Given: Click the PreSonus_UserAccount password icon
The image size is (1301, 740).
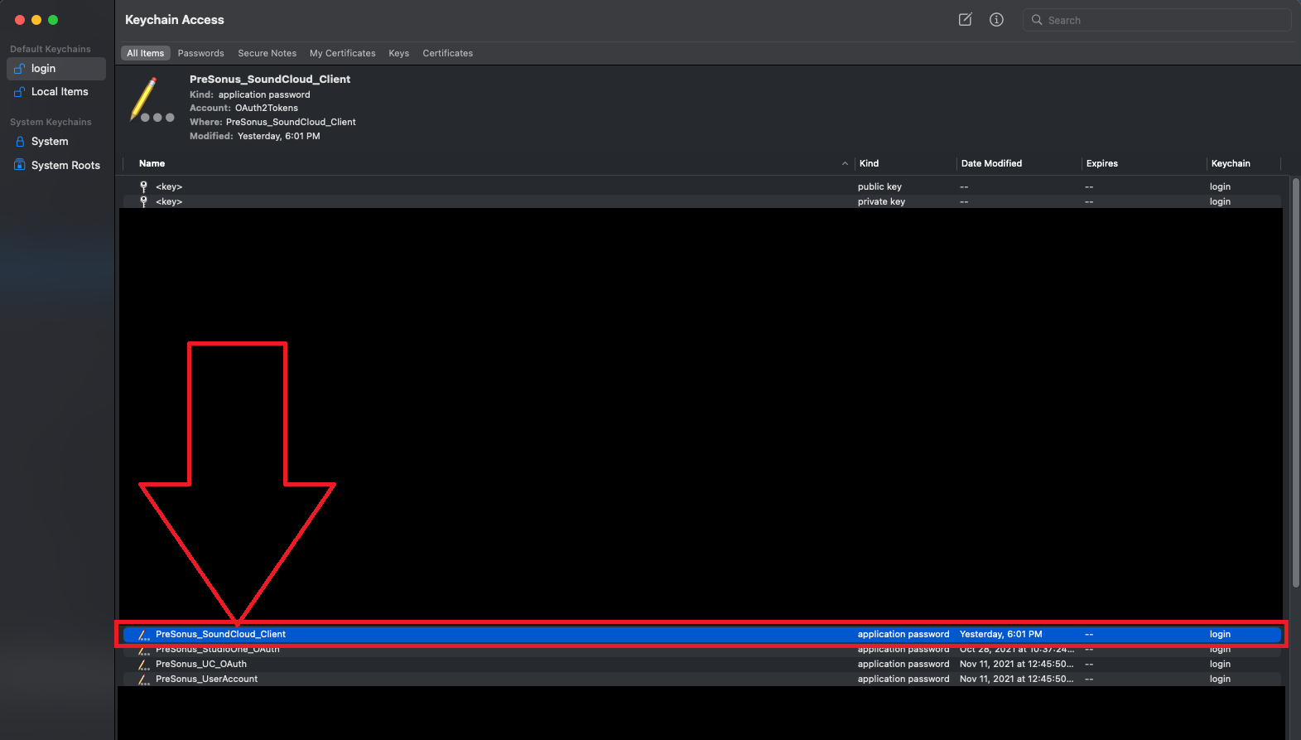Looking at the screenshot, I should [144, 680].
